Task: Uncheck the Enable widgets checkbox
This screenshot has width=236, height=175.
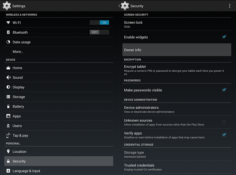Action: tap(224, 37)
